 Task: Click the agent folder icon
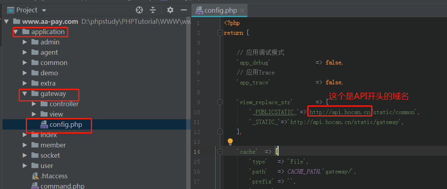pyautogui.click(x=35, y=52)
